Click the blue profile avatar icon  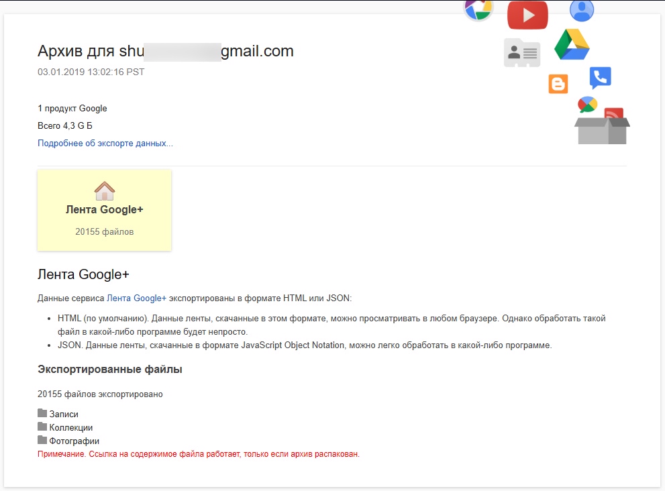click(582, 10)
